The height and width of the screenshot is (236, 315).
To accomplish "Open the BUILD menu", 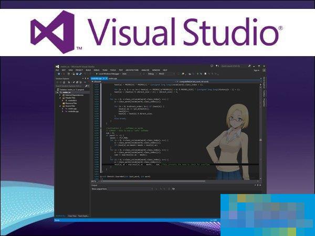I will coord(88,70).
